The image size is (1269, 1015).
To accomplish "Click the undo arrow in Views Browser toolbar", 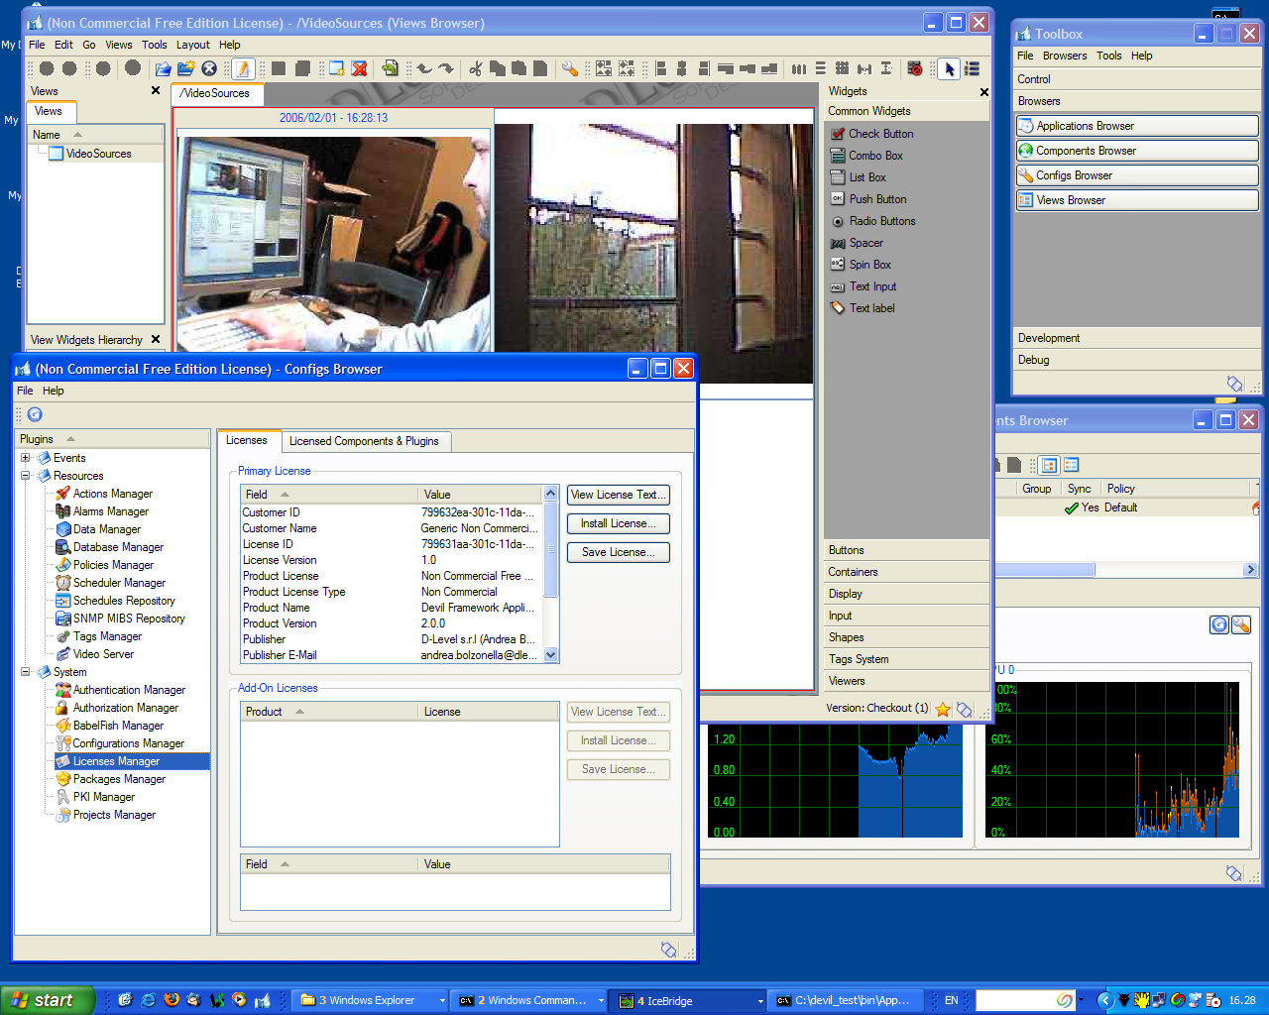I will pyautogui.click(x=424, y=68).
